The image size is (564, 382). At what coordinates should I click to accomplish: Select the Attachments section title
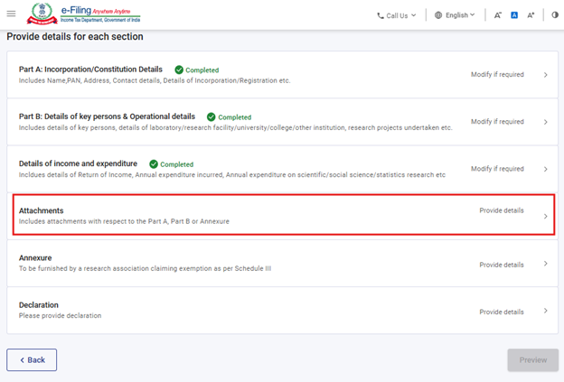41,210
